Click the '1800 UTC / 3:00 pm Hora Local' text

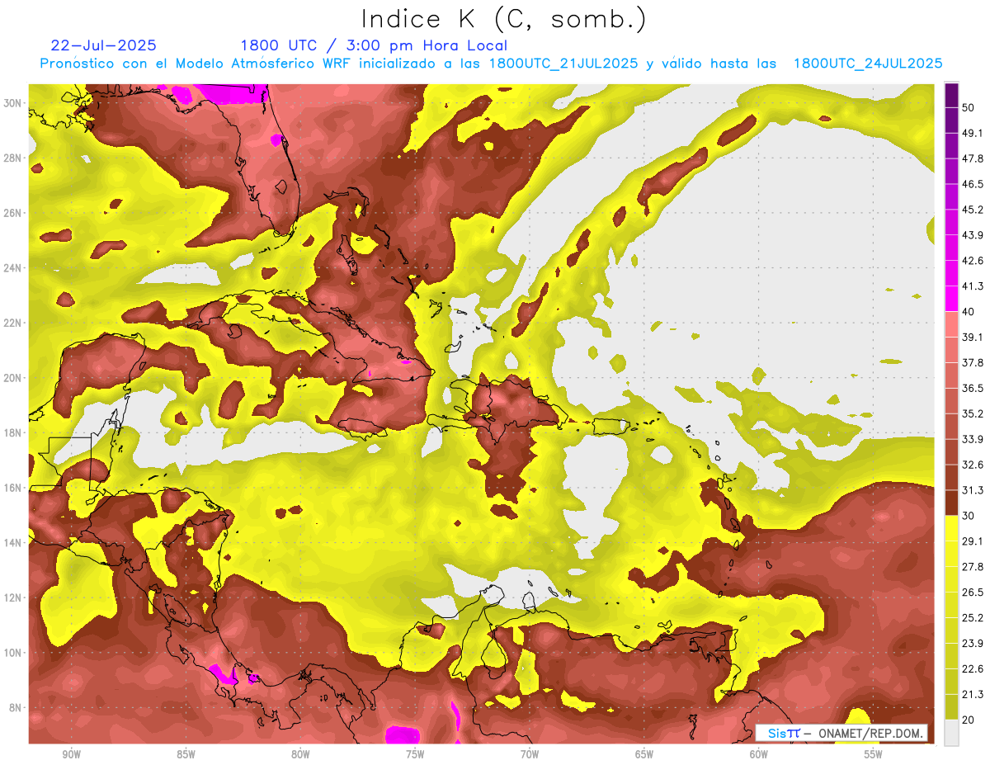(x=374, y=45)
